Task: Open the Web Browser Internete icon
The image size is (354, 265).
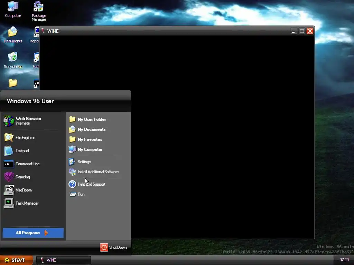Action: pyautogui.click(x=9, y=121)
